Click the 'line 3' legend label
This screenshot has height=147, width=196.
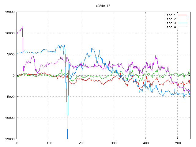click(170, 23)
